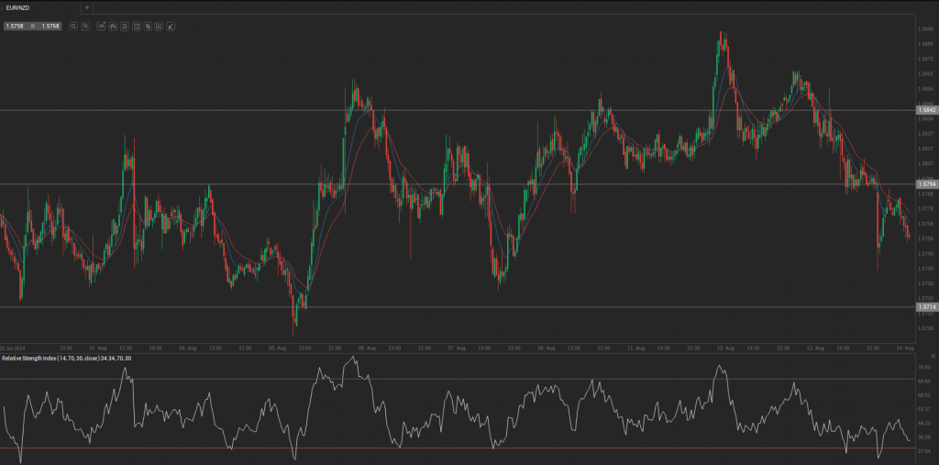This screenshot has height=465, width=939.
Task: Click the 1.5768 buy price button
Action: pyautogui.click(x=50, y=27)
